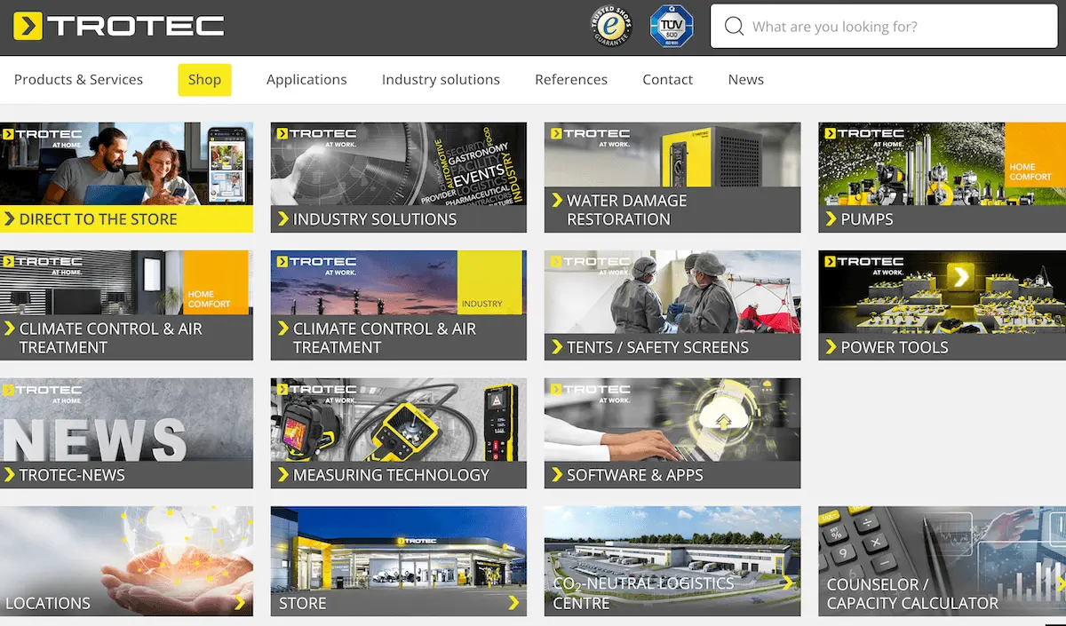Open the Trotec-News tile
The height and width of the screenshot is (626, 1066).
pyautogui.click(x=126, y=433)
